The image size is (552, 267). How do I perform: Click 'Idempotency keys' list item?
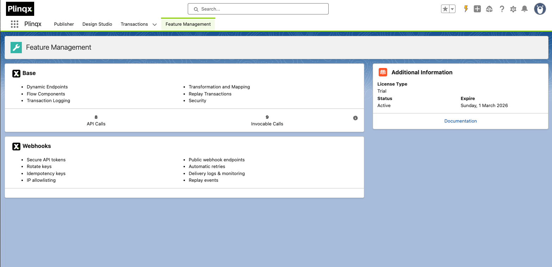point(46,173)
